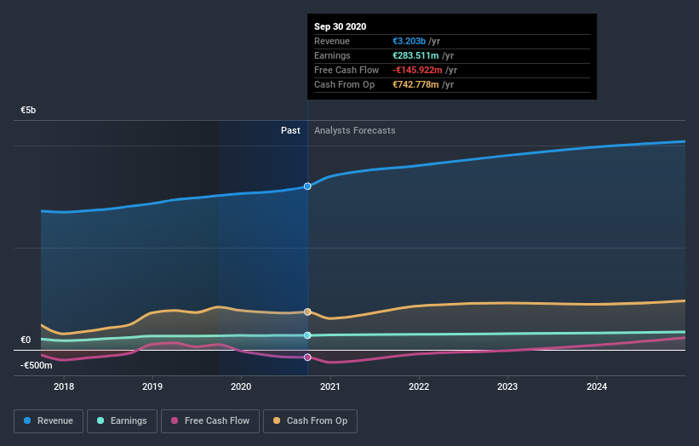
Task: Click the teal Earnings data point marker
Action: click(x=307, y=335)
